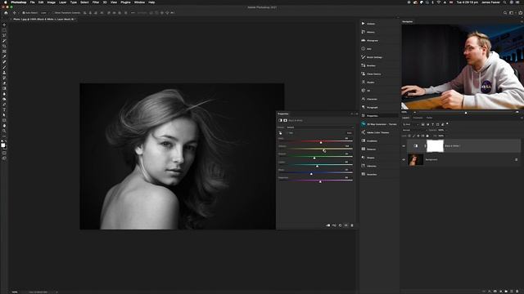Select the Rectangular Marquee tool
The image size is (524, 294).
4,30
